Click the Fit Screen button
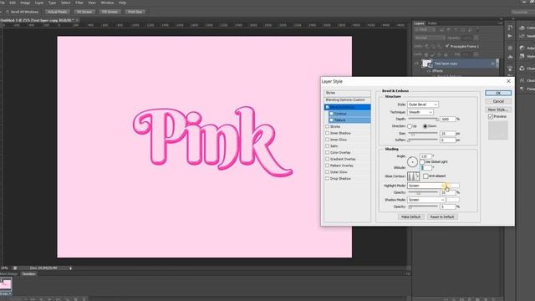This screenshot has height=301, width=535. [84, 12]
